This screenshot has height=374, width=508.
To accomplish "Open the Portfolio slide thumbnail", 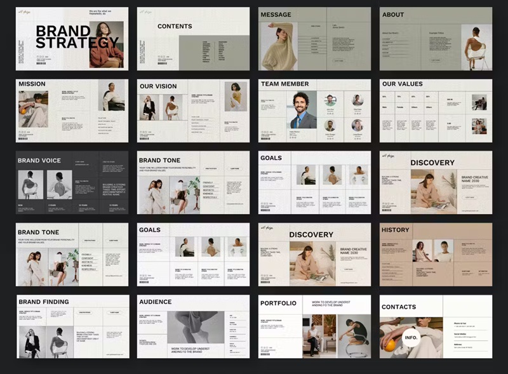I will click(314, 326).
